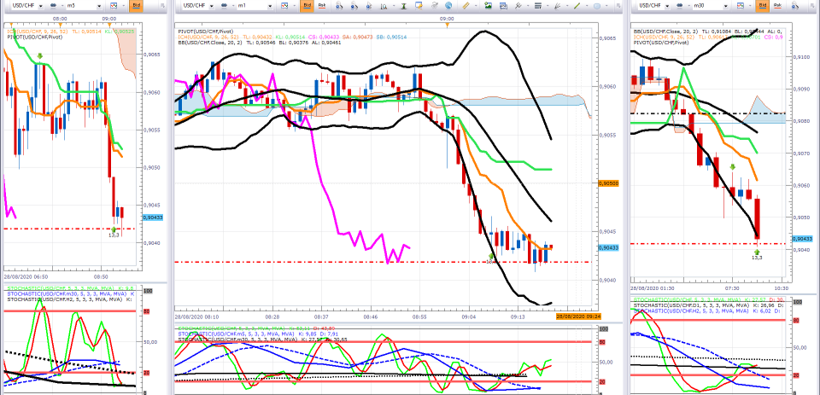Click the magnifier zoom icon on the m30 chart
The height and width of the screenshot is (395, 820).
(x=794, y=5)
